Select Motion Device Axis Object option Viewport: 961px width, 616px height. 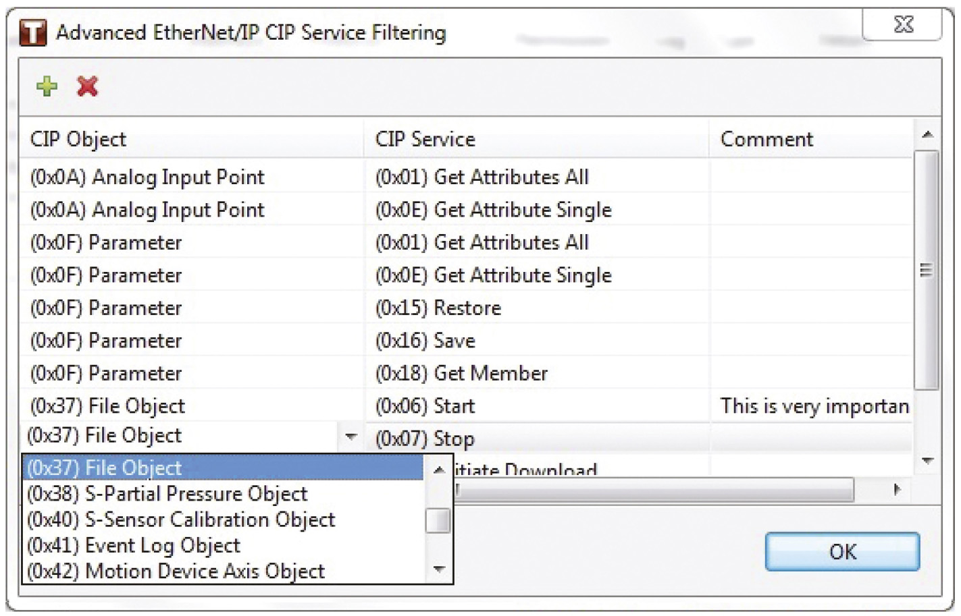(176, 571)
